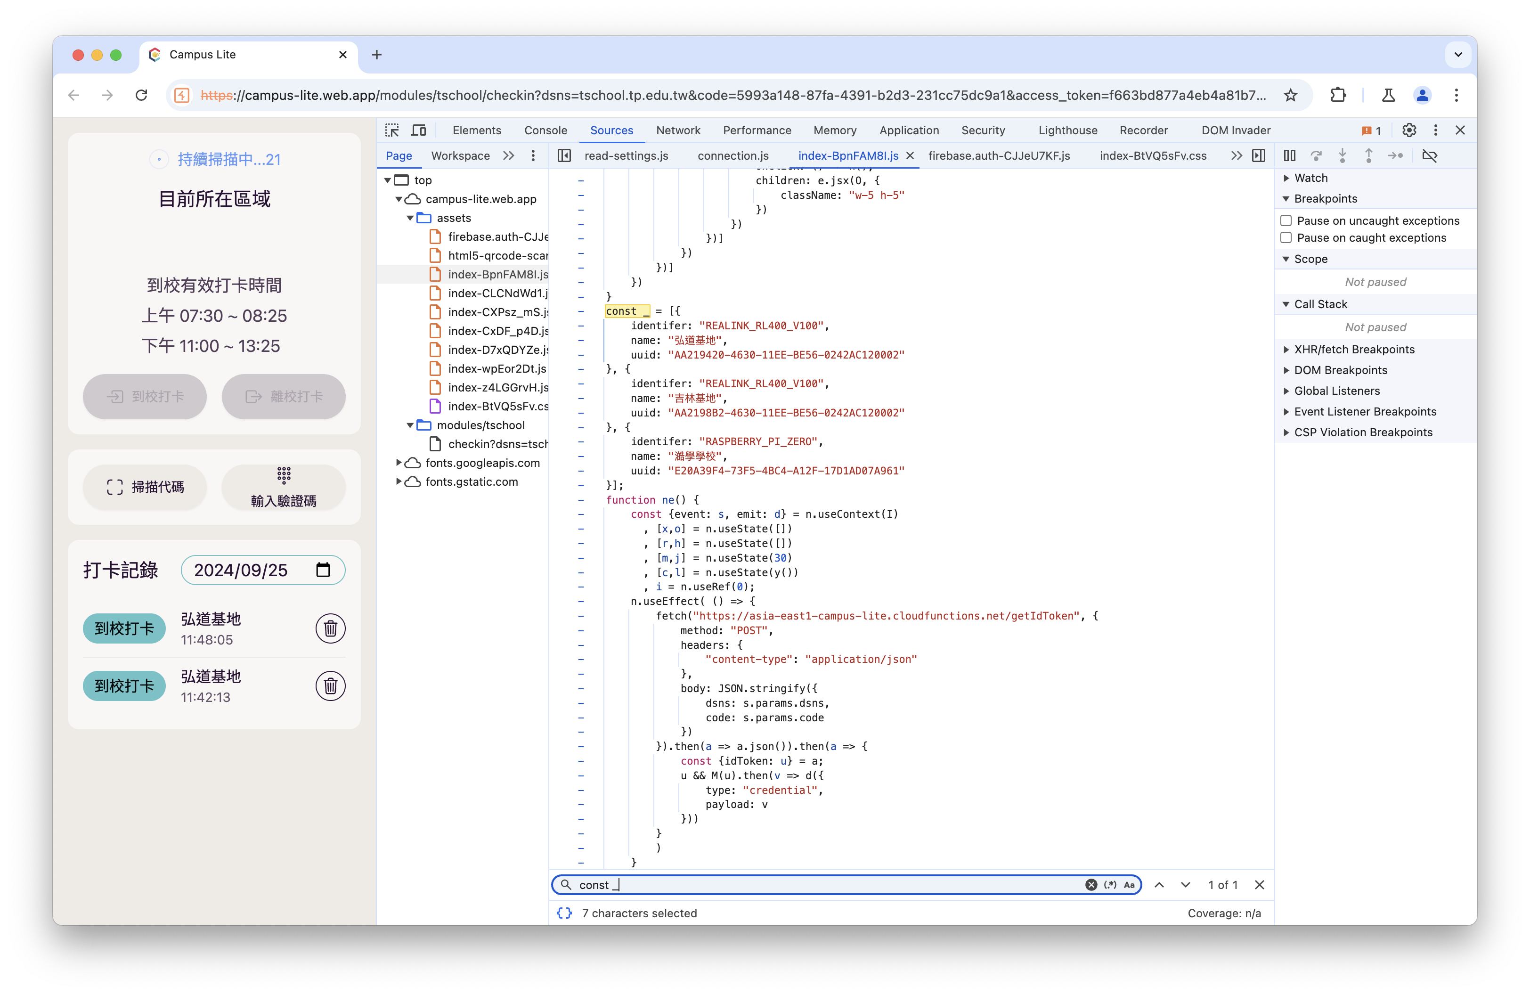The width and height of the screenshot is (1530, 995).
Task: Click the 輸入驗證碼 button
Action: 284,487
